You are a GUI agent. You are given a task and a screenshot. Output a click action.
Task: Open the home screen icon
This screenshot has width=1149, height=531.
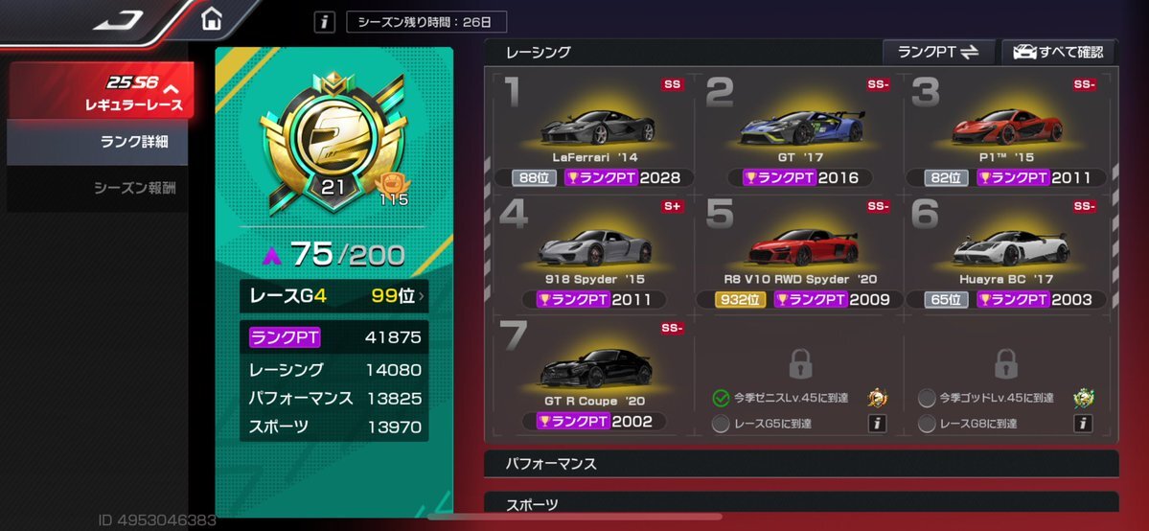coord(211,19)
